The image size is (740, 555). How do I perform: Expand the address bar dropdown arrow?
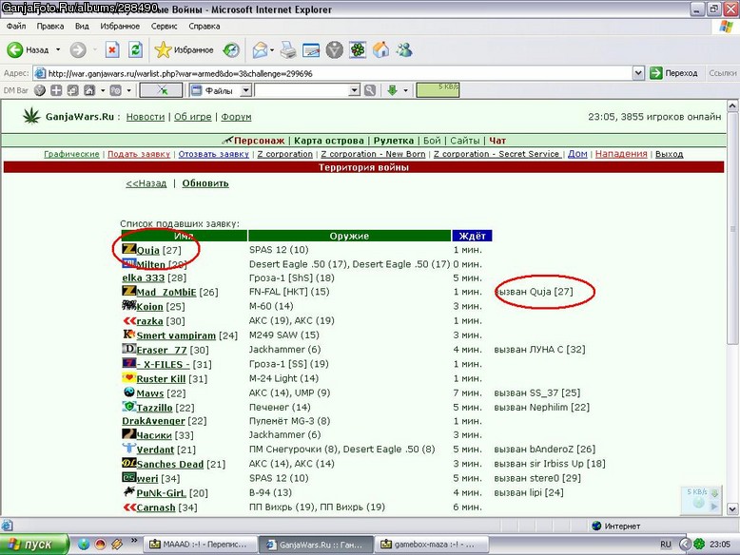(x=638, y=73)
